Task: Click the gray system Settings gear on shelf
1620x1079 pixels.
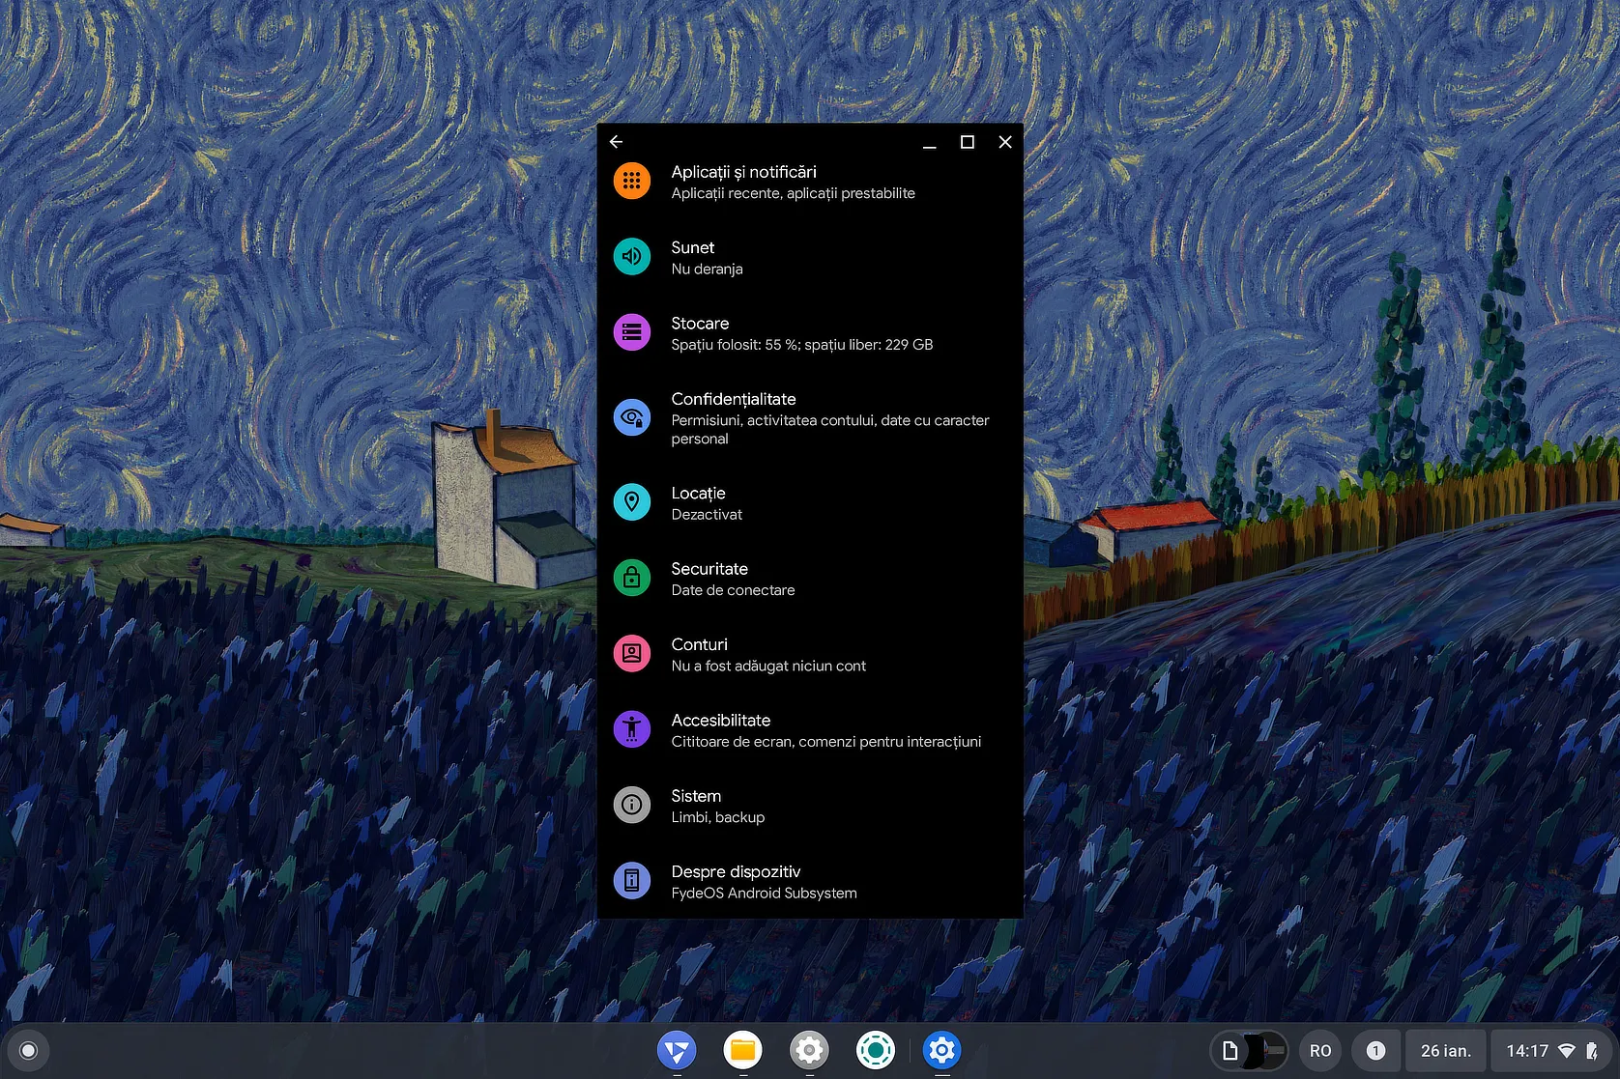Action: [809, 1050]
